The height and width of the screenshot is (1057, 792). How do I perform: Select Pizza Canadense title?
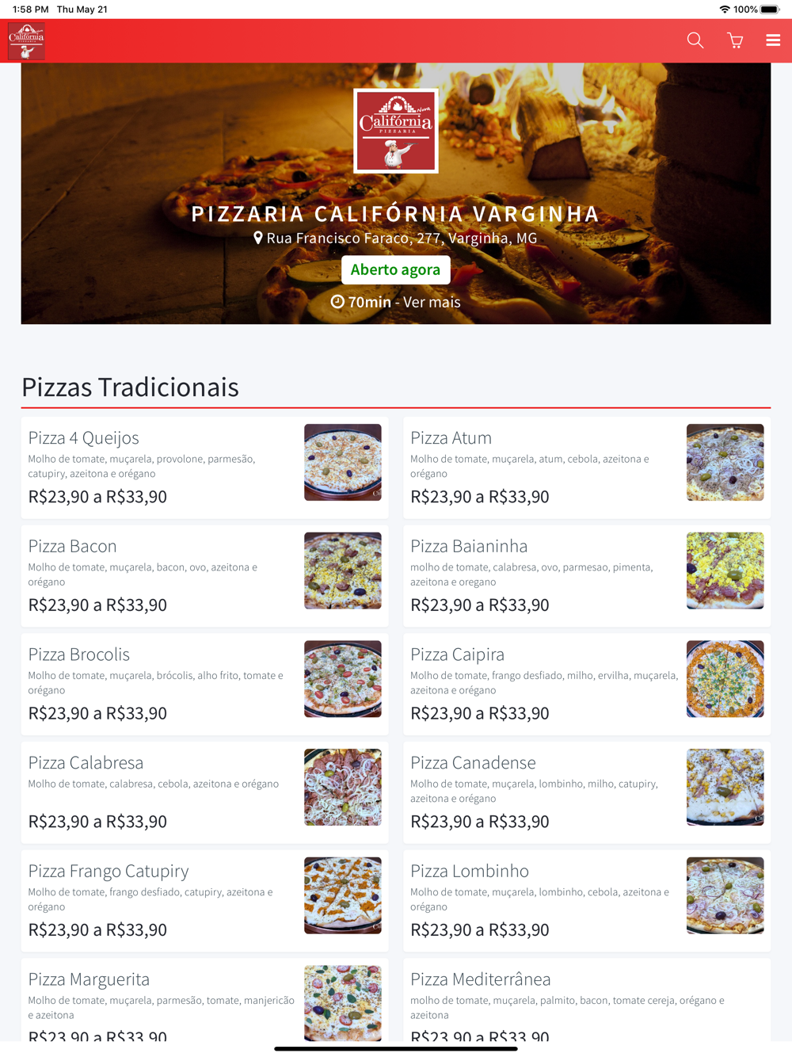click(x=473, y=762)
